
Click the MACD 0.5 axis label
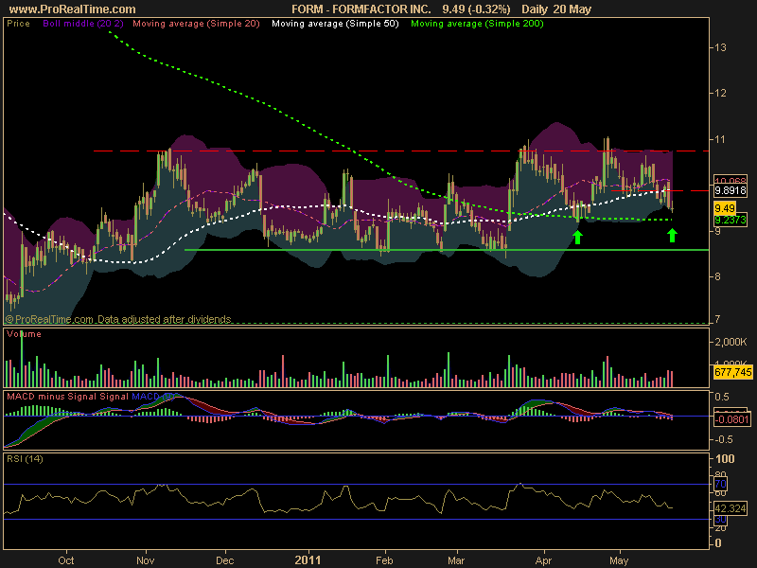(722, 397)
